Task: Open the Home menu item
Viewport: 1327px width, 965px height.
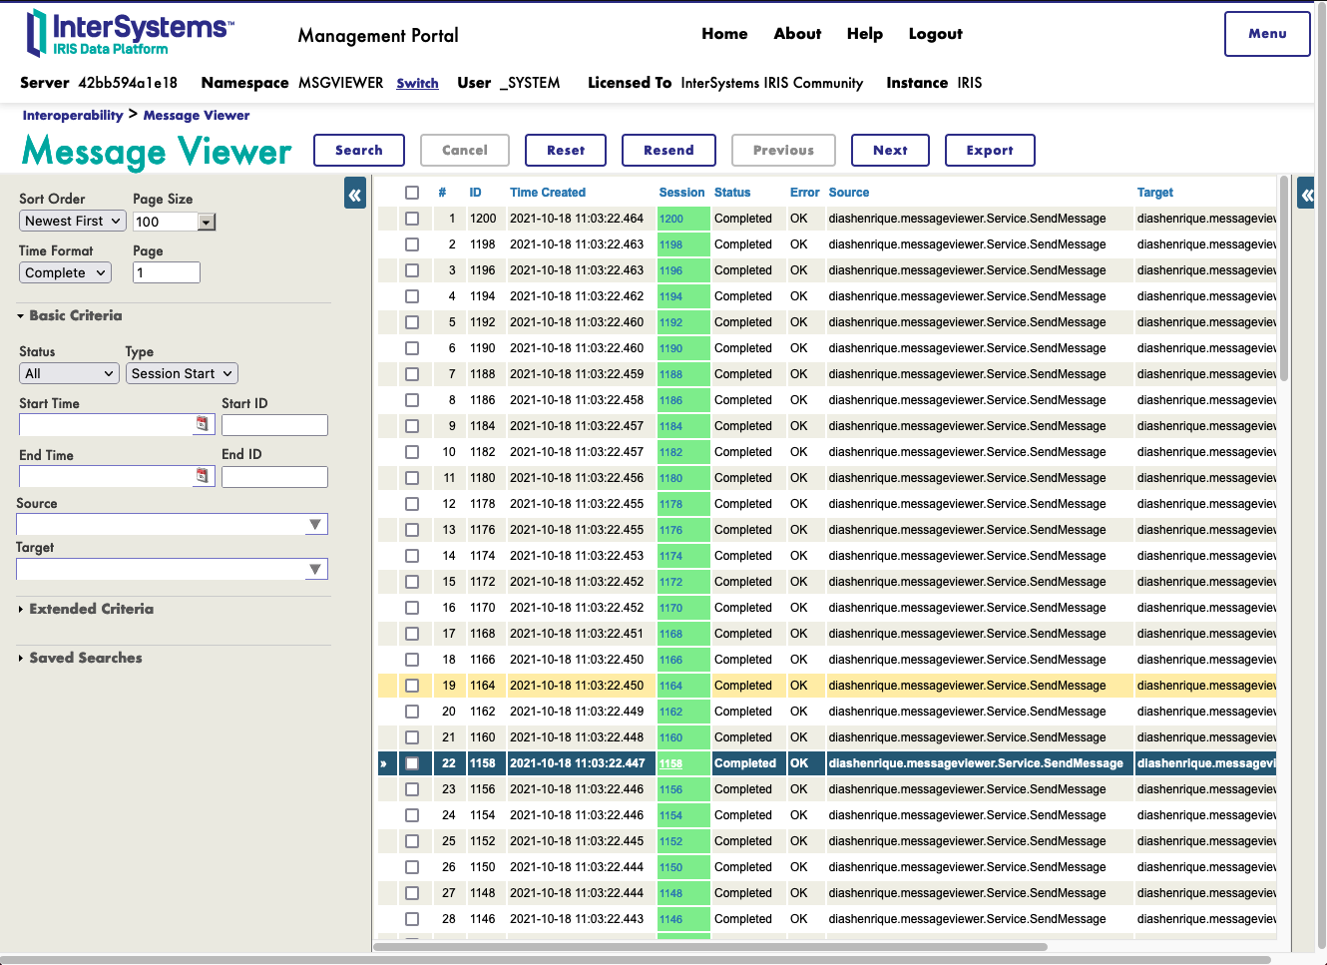Action: pos(724,34)
